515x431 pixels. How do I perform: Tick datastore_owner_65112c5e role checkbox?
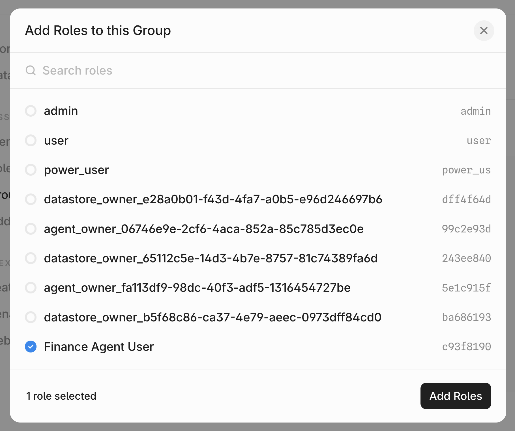tap(31, 258)
